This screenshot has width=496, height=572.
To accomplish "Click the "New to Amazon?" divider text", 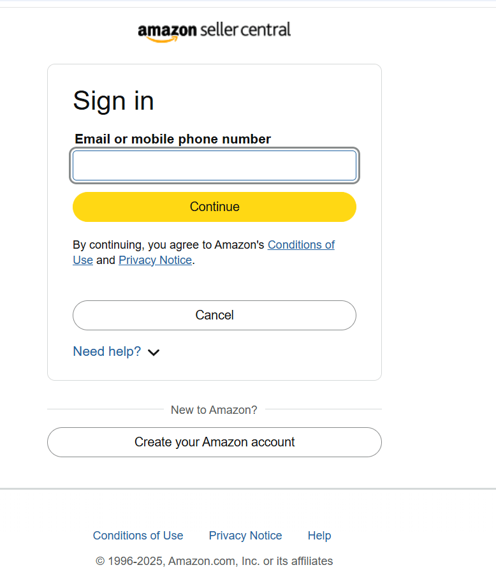I will (x=214, y=410).
